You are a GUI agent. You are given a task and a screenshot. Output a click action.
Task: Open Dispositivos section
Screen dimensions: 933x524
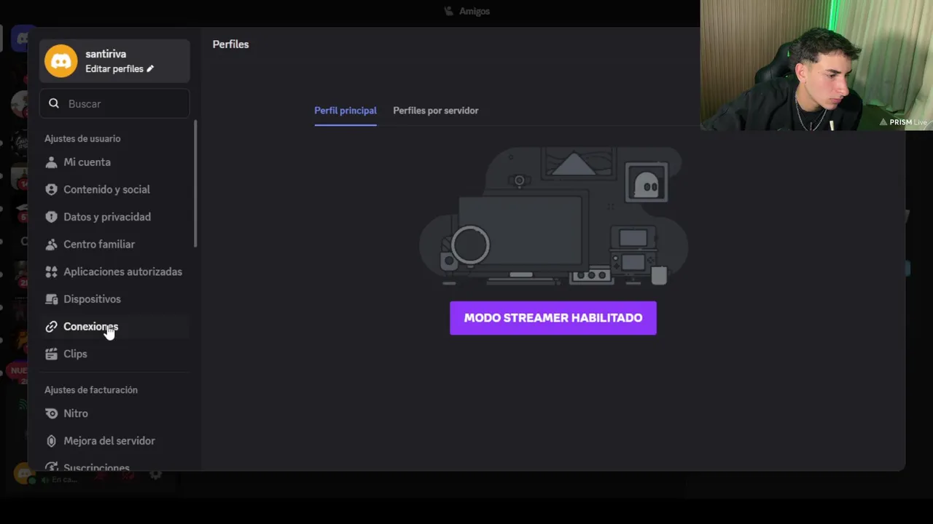[115, 299]
